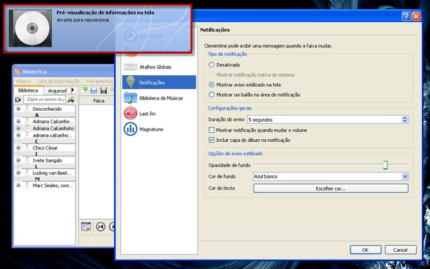Select Chico César in library tree
The width and height of the screenshot is (430, 269).
pos(45,148)
